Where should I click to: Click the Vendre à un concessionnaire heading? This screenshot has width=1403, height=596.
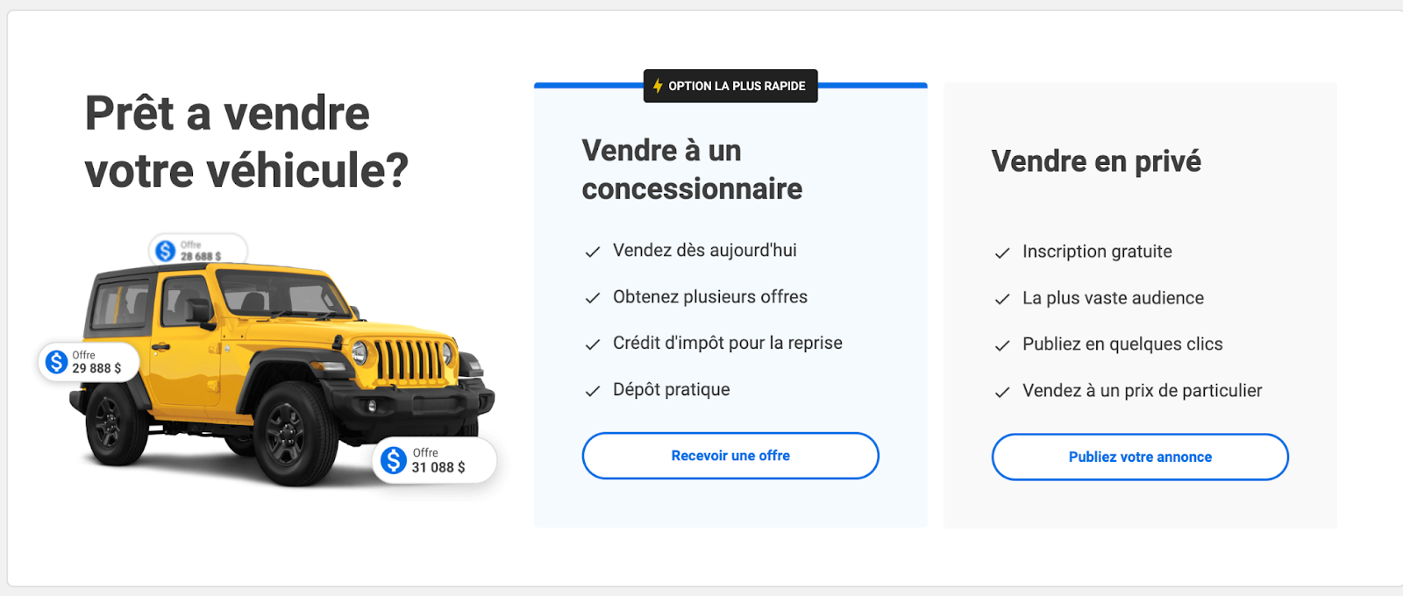tap(692, 169)
